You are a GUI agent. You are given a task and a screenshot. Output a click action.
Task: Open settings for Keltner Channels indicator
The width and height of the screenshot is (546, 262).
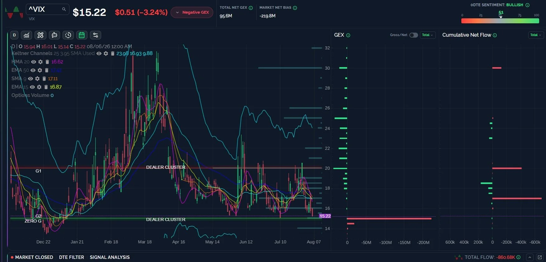tap(106, 53)
